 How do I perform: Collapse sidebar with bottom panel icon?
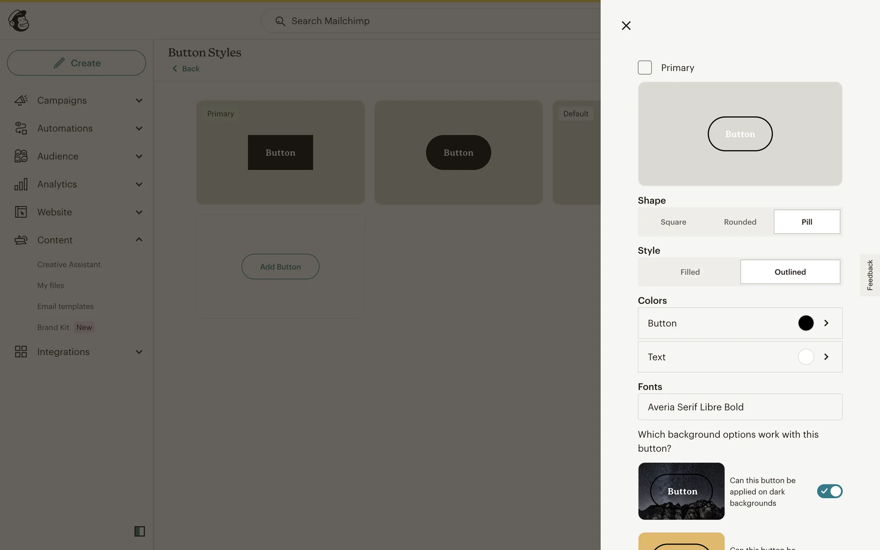point(139,531)
